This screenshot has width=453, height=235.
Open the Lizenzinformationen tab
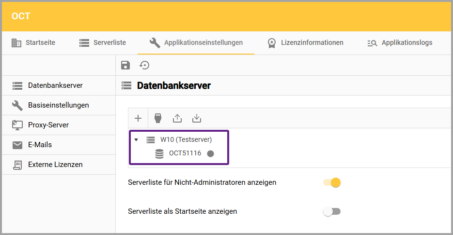(305, 43)
